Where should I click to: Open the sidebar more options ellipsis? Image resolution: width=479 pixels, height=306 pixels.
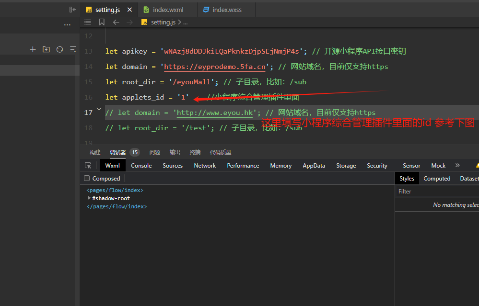click(x=67, y=25)
